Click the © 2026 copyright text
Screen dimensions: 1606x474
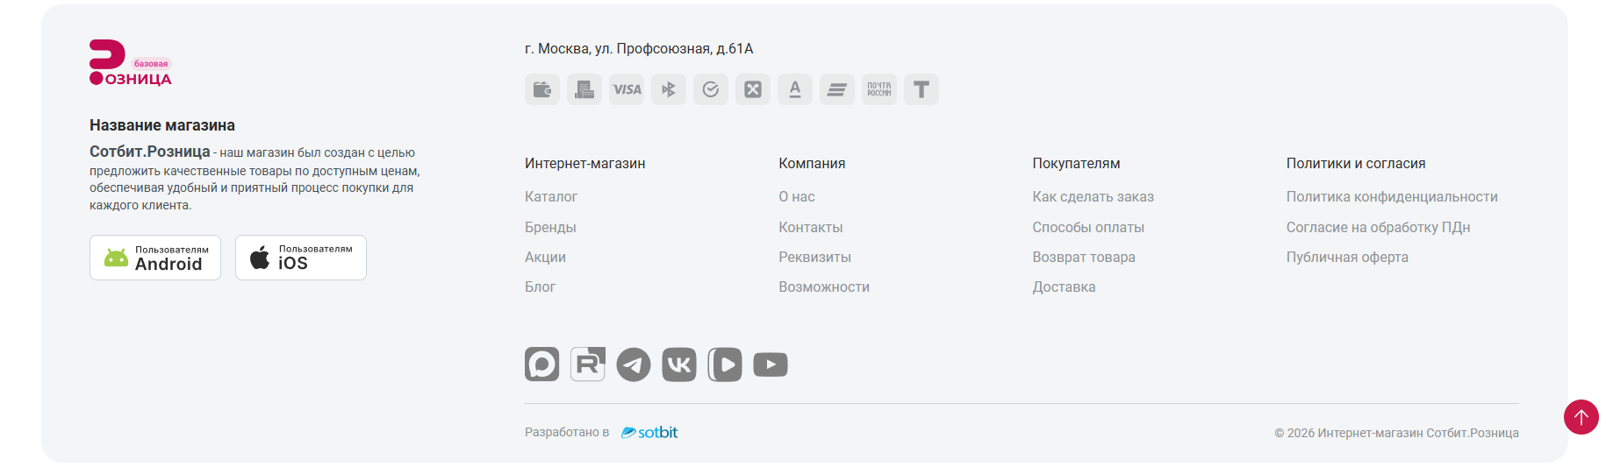pos(1396,433)
